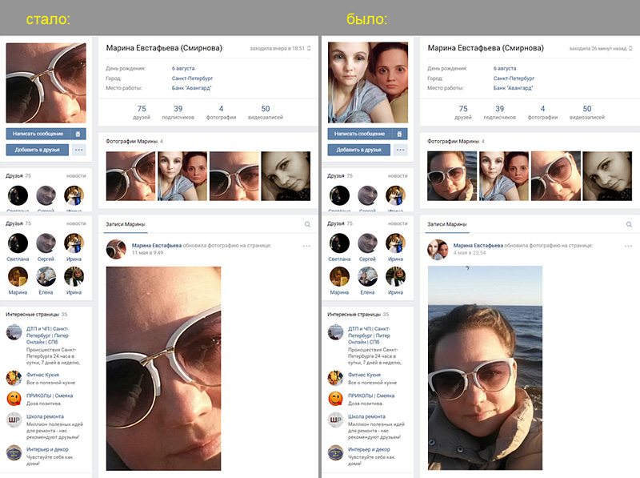This screenshot has height=478, width=640.
Task: Open "39 подписчиков" counter in было panel
Action: tap(499, 112)
